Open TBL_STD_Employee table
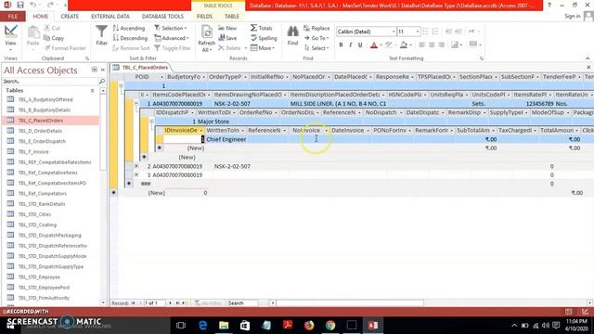Viewport: 594px width, 334px height. tap(39, 276)
